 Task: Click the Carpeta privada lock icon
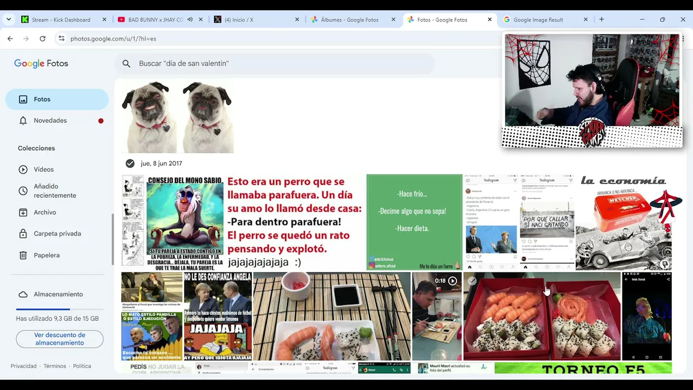click(x=23, y=233)
